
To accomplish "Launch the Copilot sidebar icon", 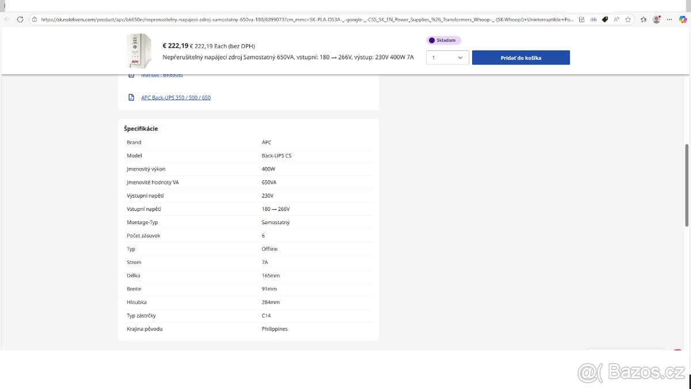I will 683,19.
